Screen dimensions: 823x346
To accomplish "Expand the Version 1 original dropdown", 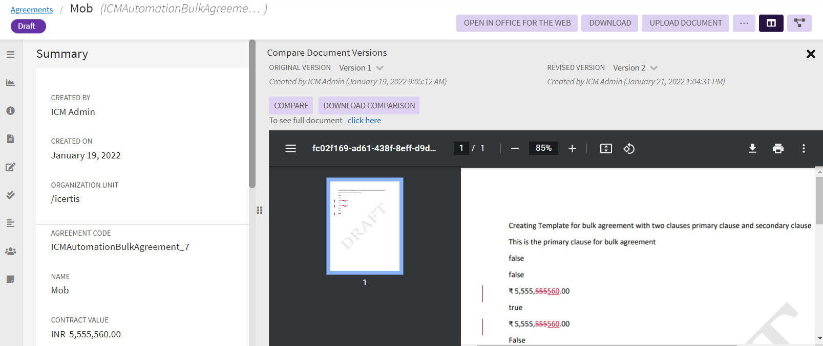I will click(379, 68).
